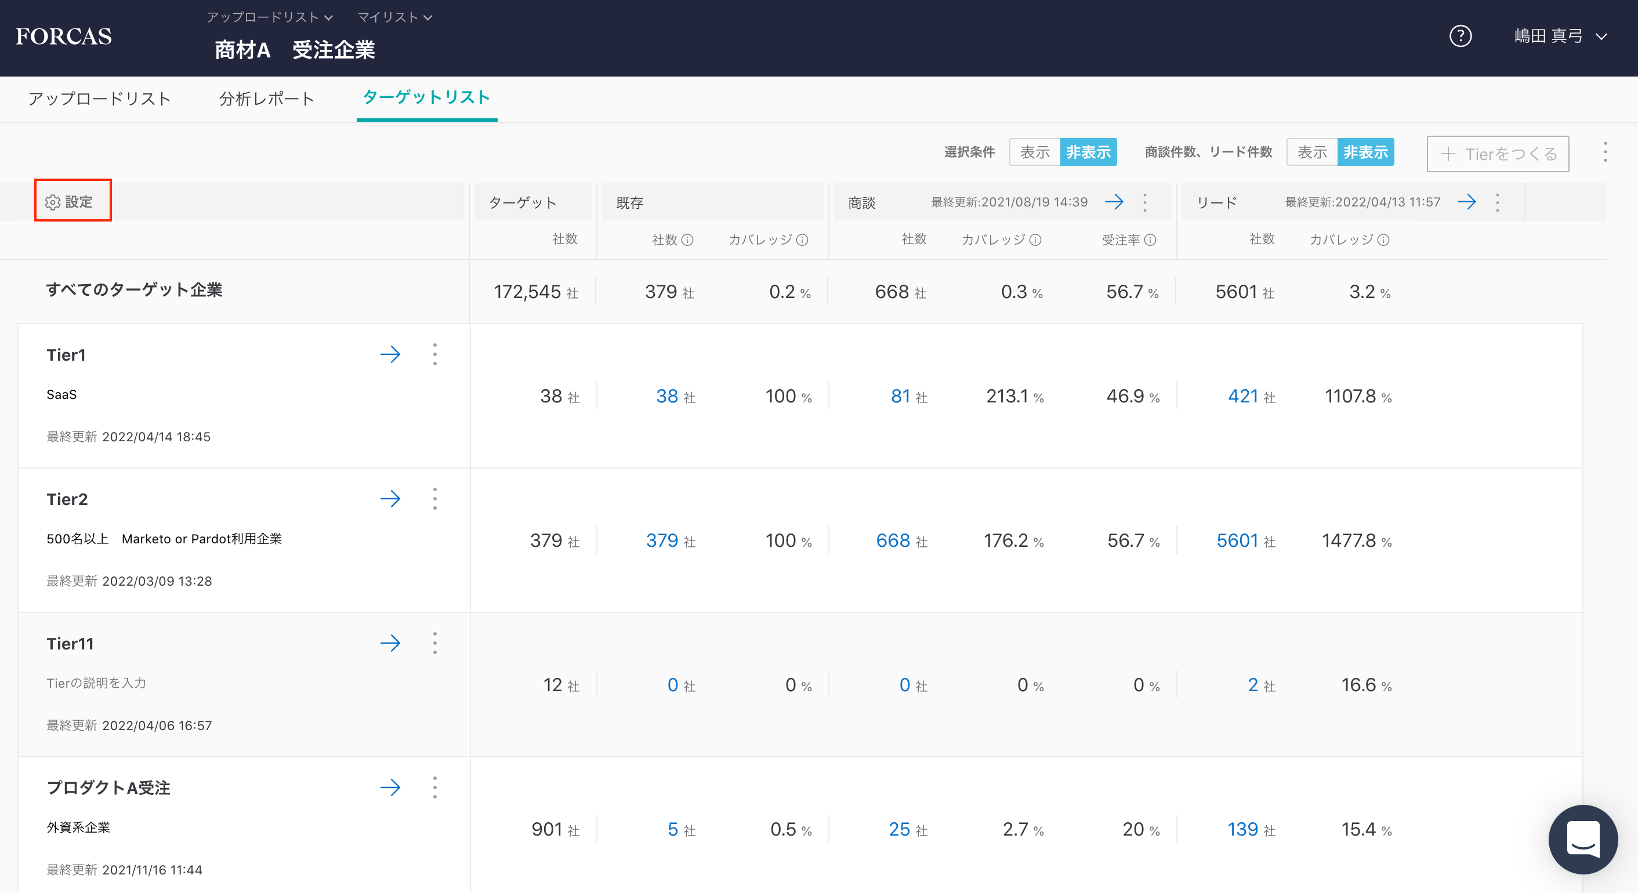Screen dimensions: 1638x893
Task: Click the Tier11 description placeholder field
Action: click(x=97, y=683)
